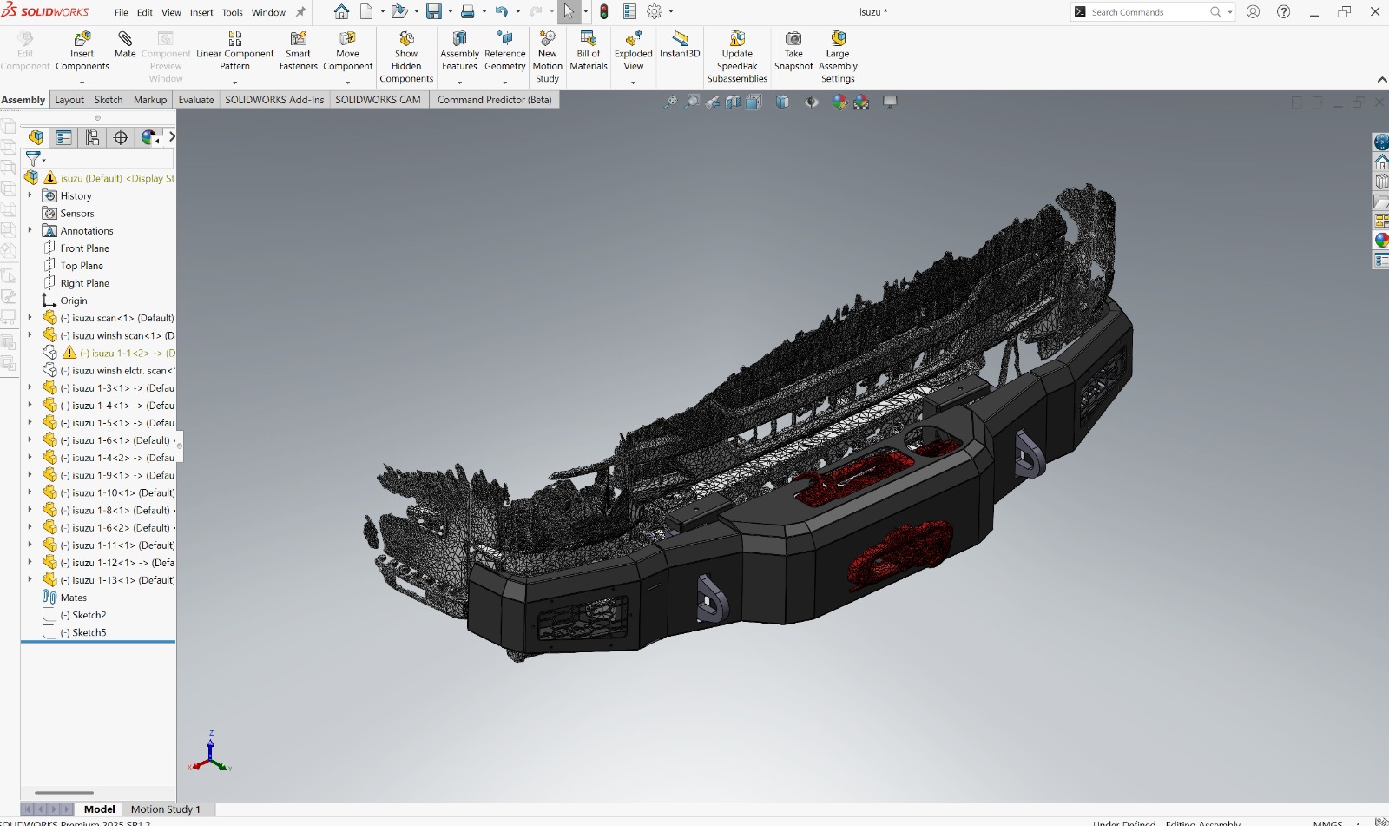The height and width of the screenshot is (826, 1389).
Task: Open the ConfigurationManager tab icon
Action: (x=92, y=137)
